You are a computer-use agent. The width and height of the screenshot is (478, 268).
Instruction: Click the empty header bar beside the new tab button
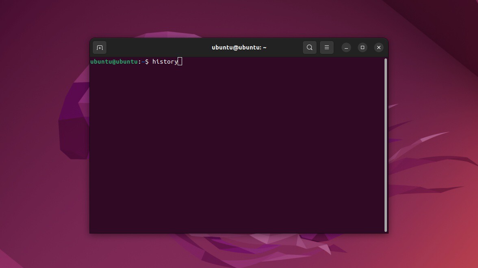click(152, 47)
